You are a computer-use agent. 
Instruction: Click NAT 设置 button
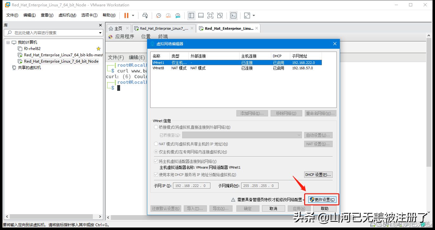coord(318,144)
